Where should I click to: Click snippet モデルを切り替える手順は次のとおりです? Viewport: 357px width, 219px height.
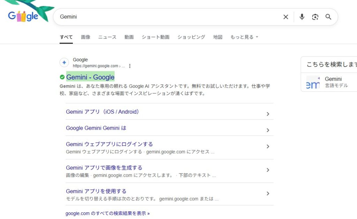tap(142, 199)
